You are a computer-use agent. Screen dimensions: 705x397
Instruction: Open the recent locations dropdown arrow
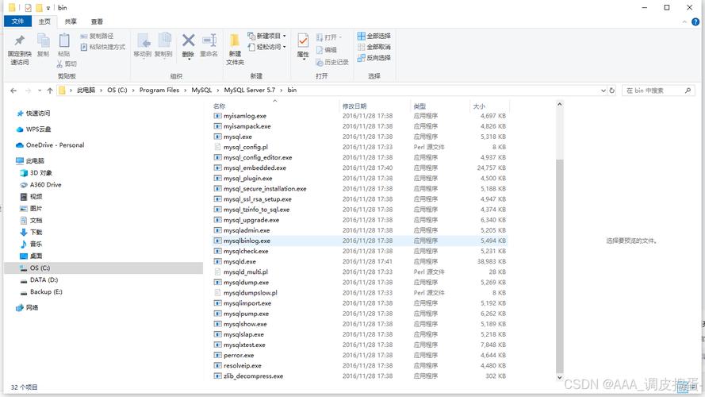coord(40,91)
